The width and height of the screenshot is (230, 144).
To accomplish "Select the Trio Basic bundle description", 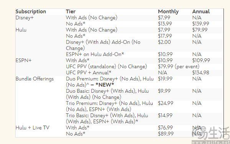I will click(107, 118).
